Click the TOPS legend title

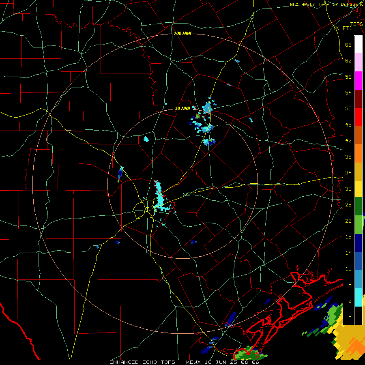(x=356, y=24)
